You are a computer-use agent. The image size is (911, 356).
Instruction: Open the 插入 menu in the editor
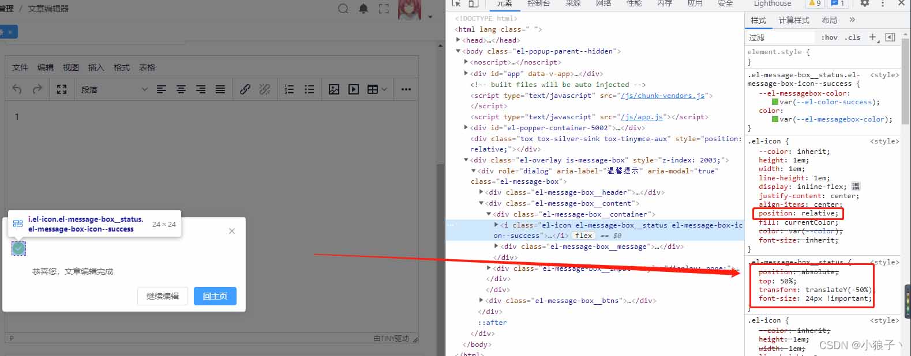pyautogui.click(x=96, y=67)
